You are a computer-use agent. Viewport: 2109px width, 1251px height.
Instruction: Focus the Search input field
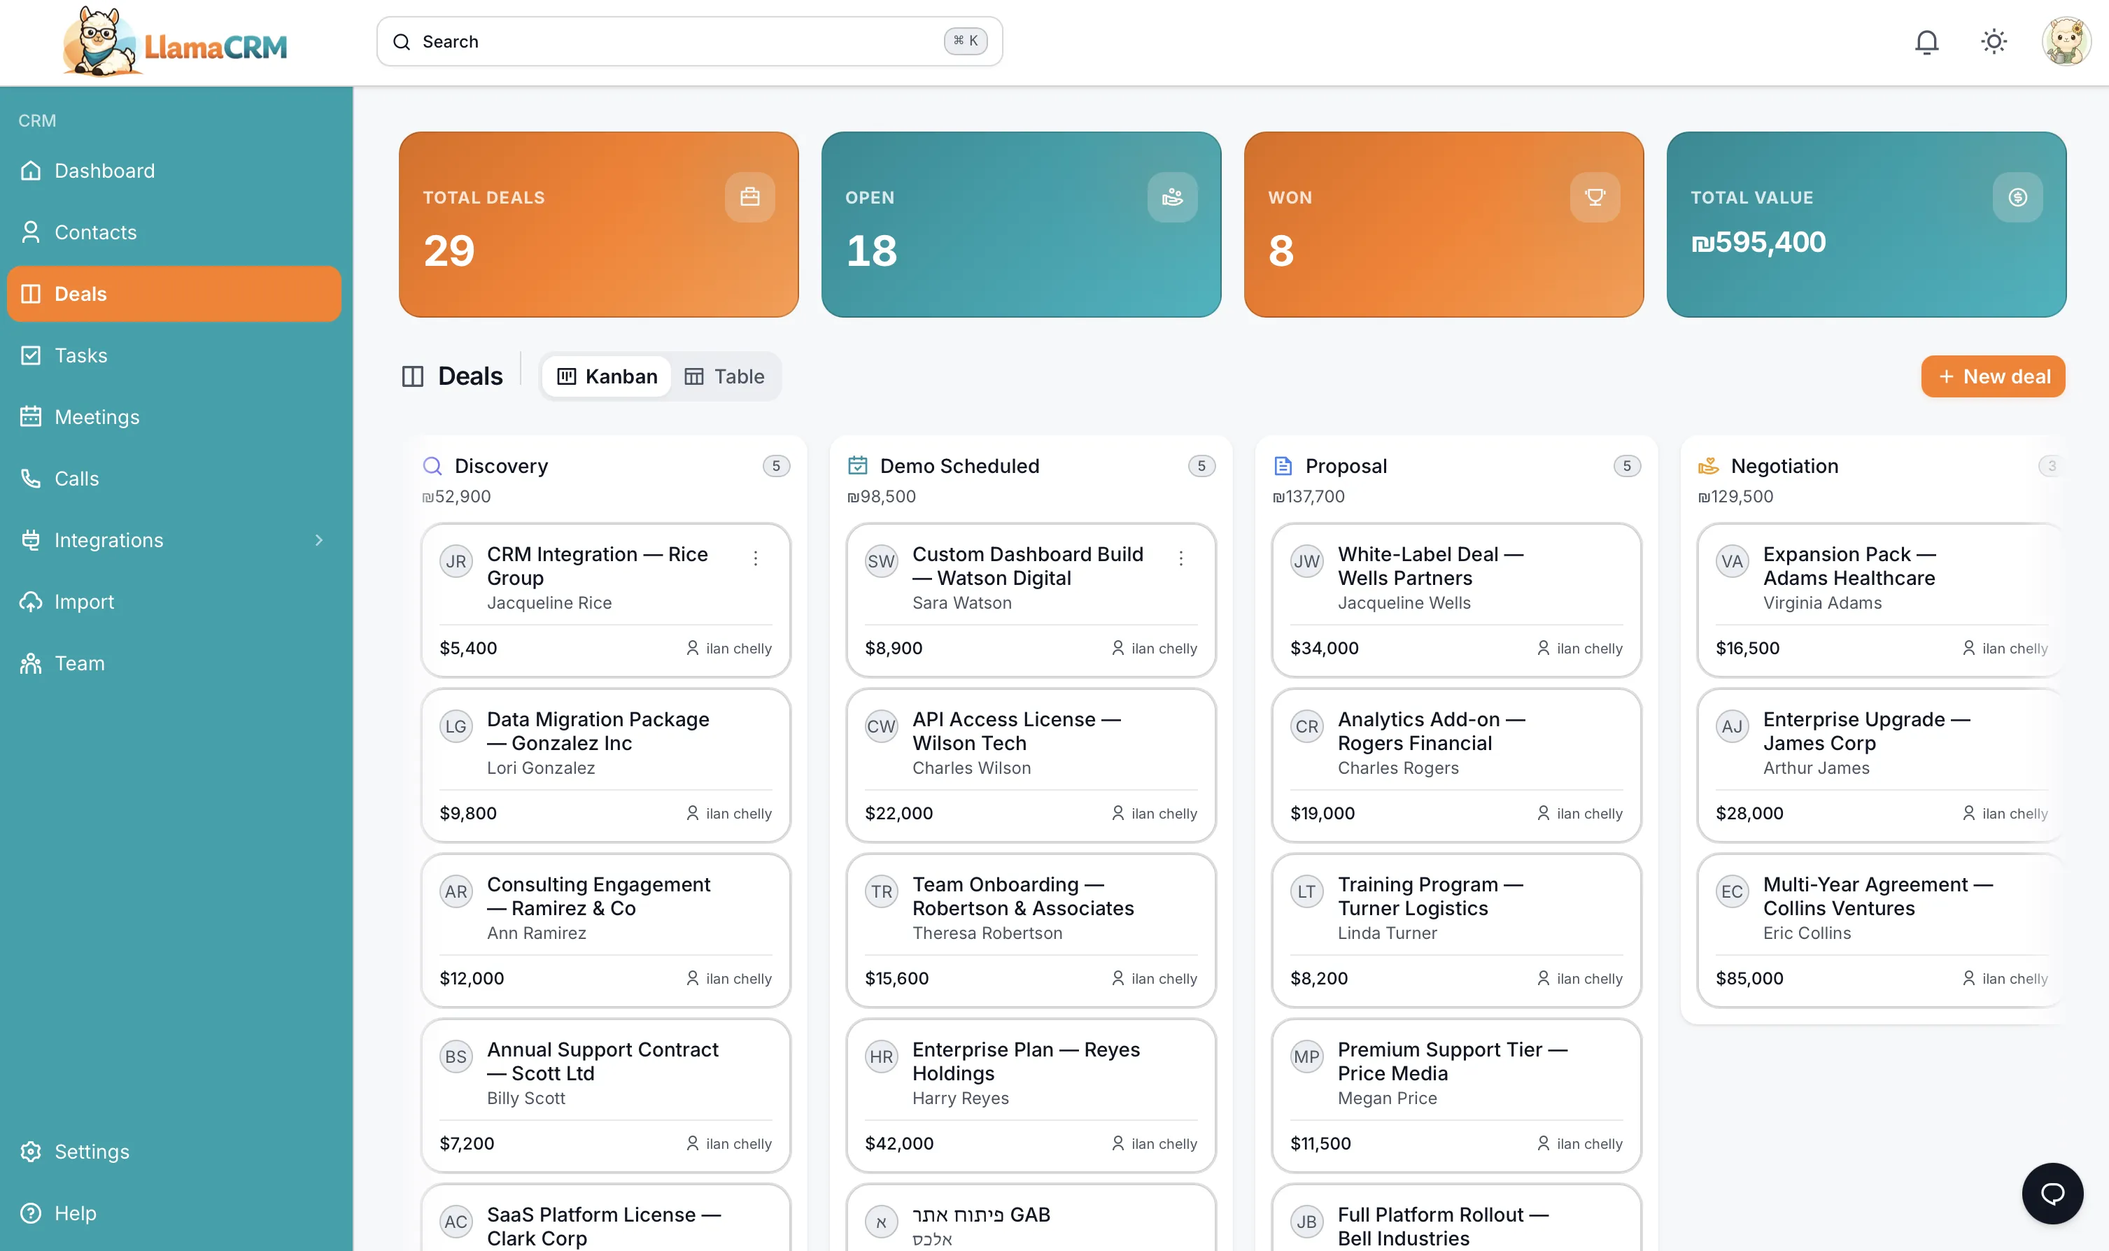point(675,41)
